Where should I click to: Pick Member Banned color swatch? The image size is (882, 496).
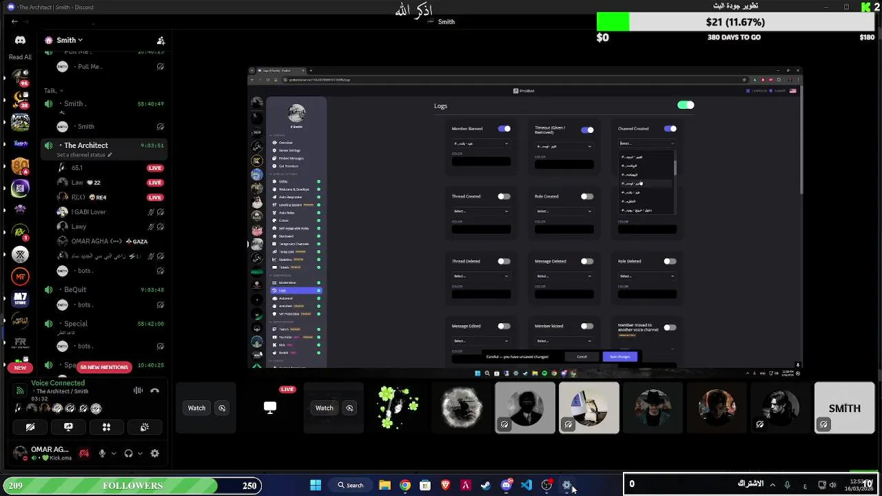click(x=481, y=162)
